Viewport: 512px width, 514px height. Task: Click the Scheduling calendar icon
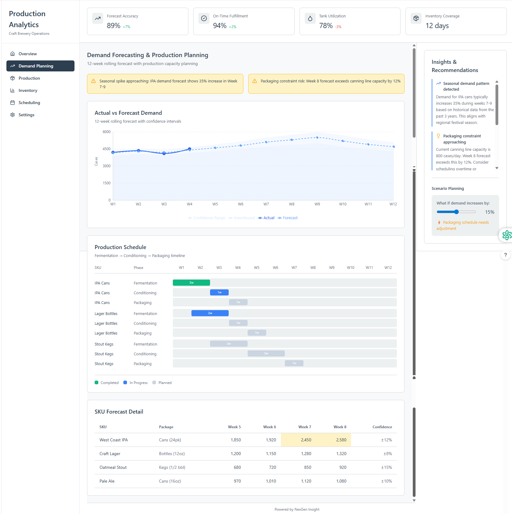[13, 103]
